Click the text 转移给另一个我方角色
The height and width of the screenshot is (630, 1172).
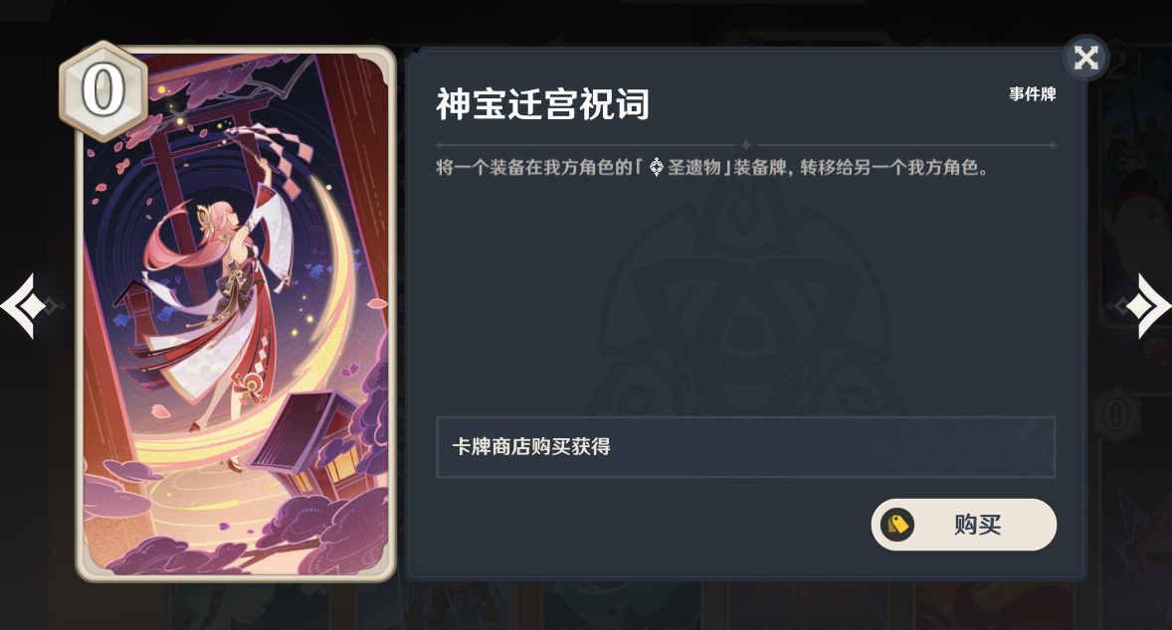tap(888, 167)
